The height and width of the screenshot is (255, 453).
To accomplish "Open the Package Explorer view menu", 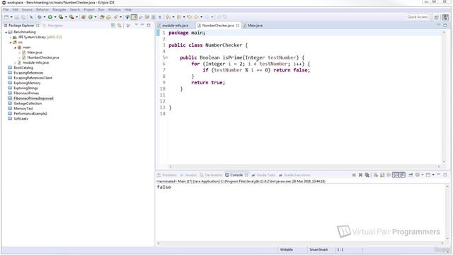I will tap(129, 25).
